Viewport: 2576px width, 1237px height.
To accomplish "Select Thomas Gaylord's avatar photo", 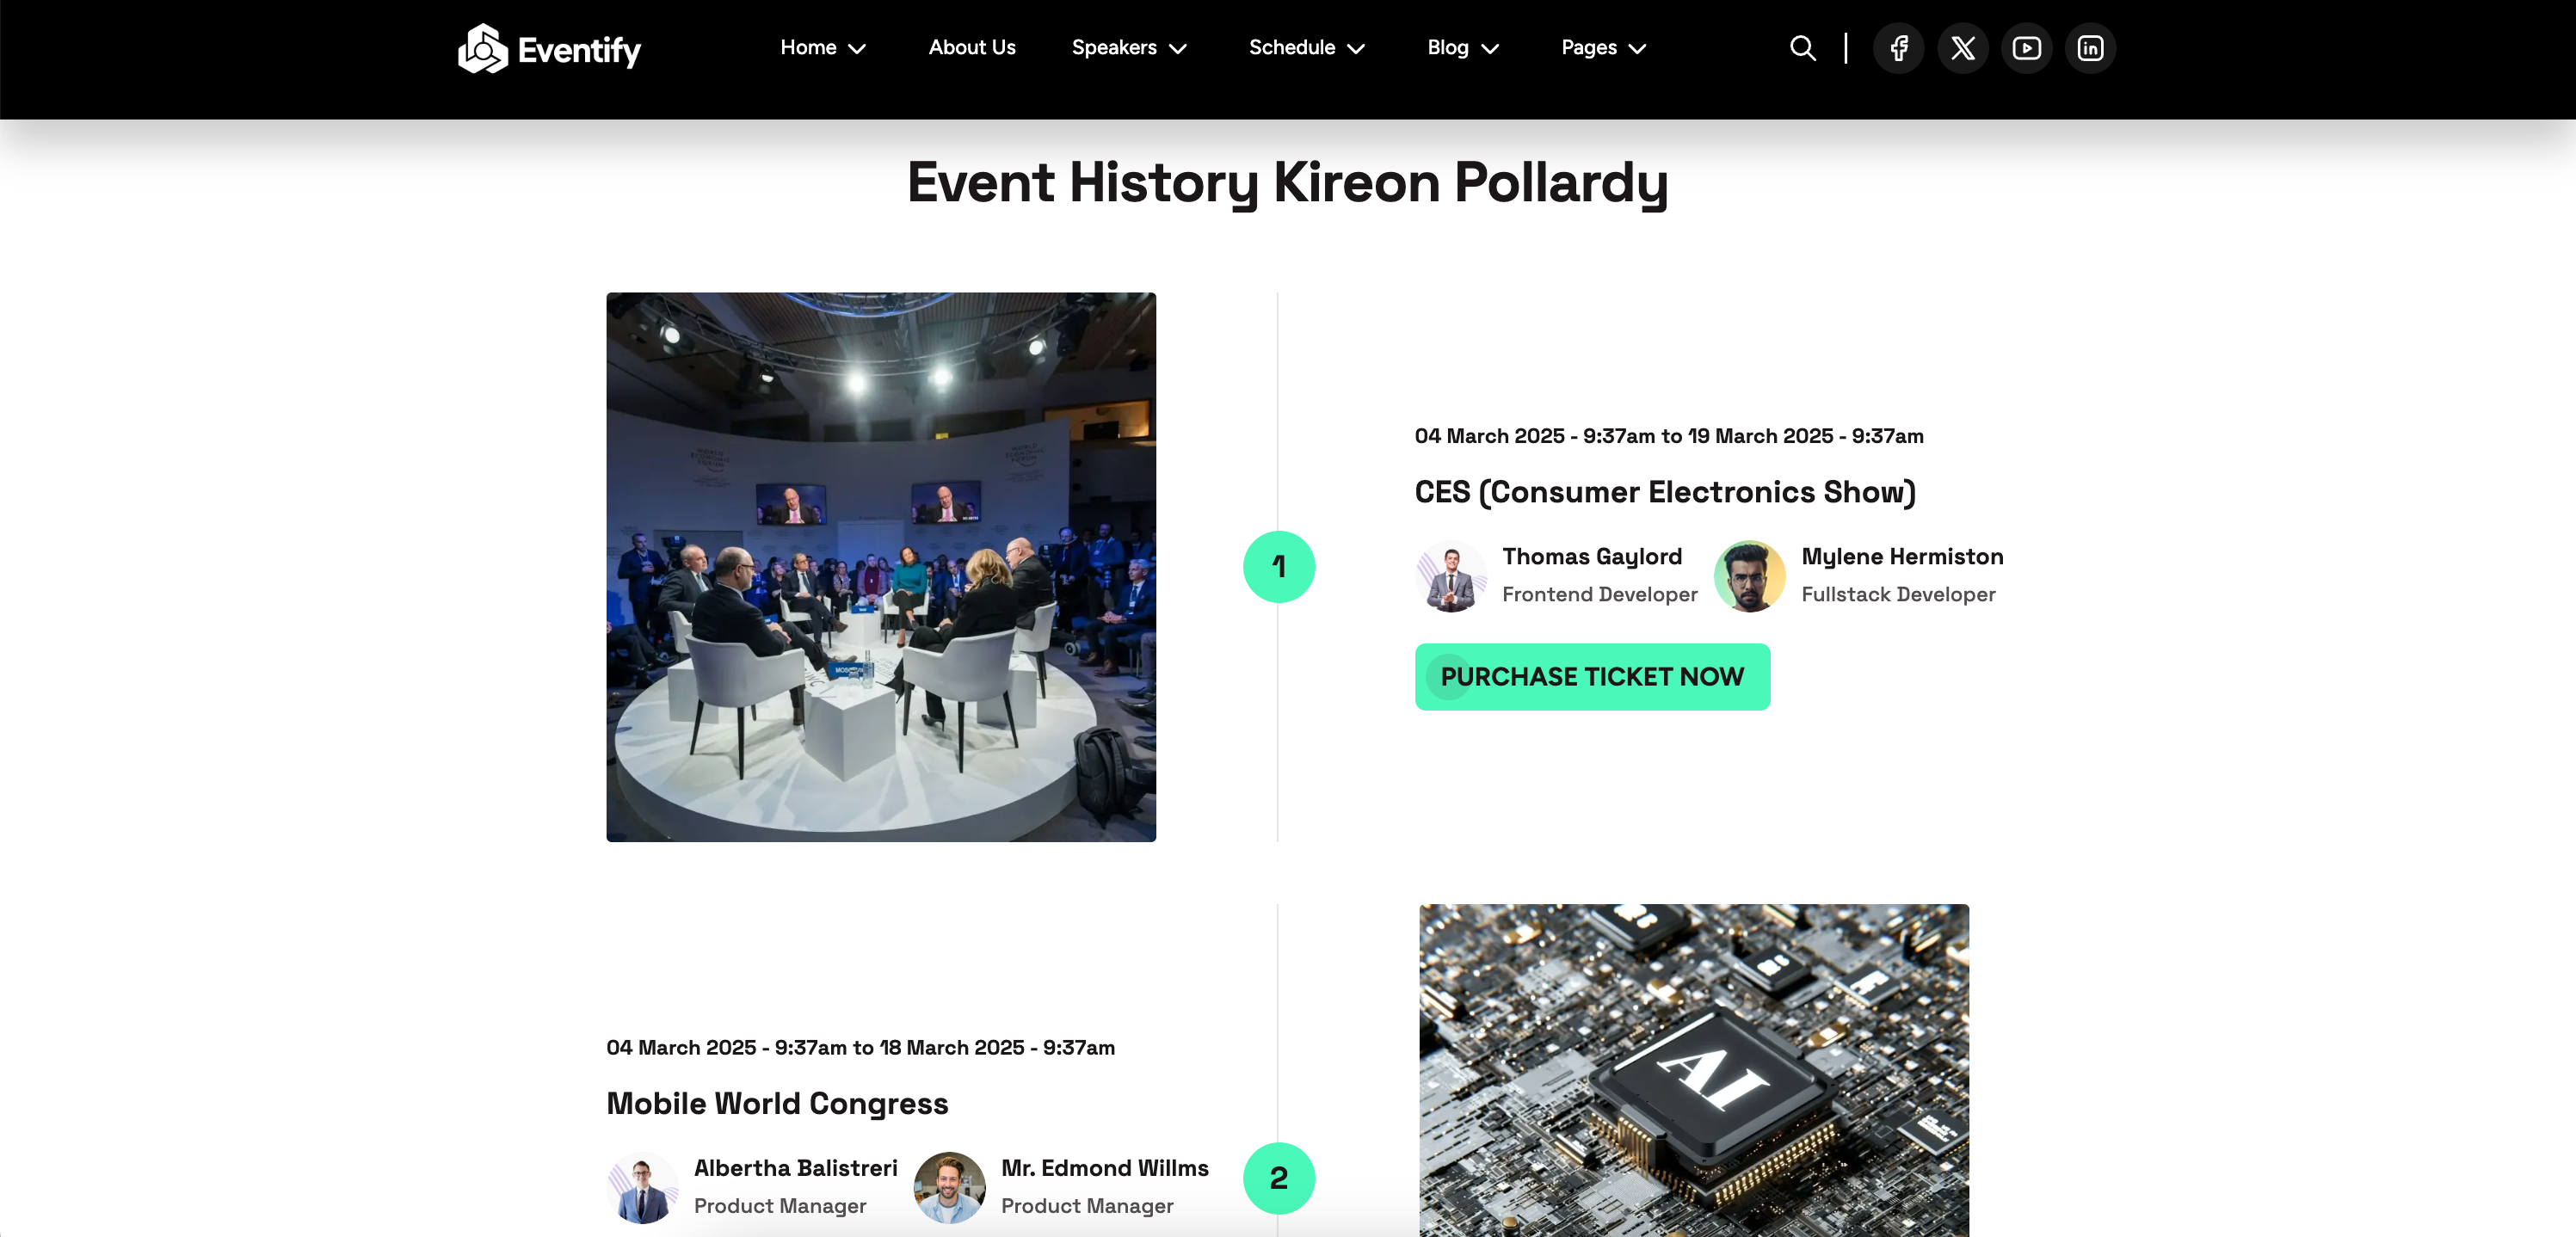I will point(1450,575).
